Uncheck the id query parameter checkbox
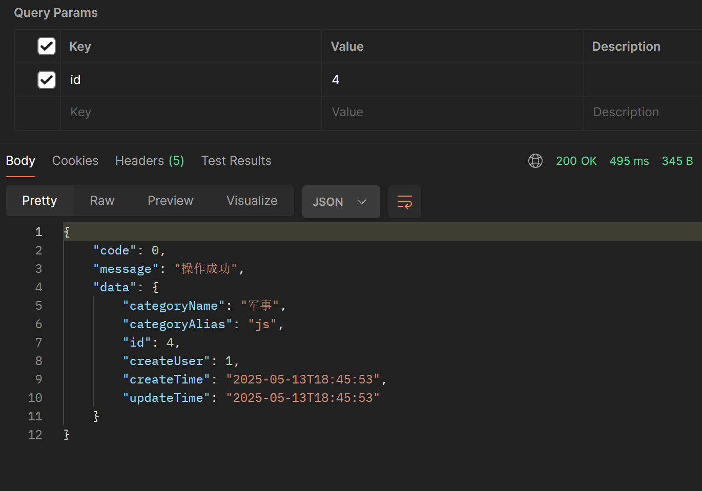 click(x=46, y=80)
